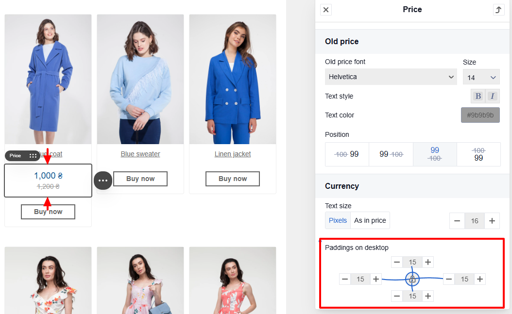Select the crossed-out 1,200 ₴ old price
Viewport: 512px width, 314px height.
click(48, 186)
